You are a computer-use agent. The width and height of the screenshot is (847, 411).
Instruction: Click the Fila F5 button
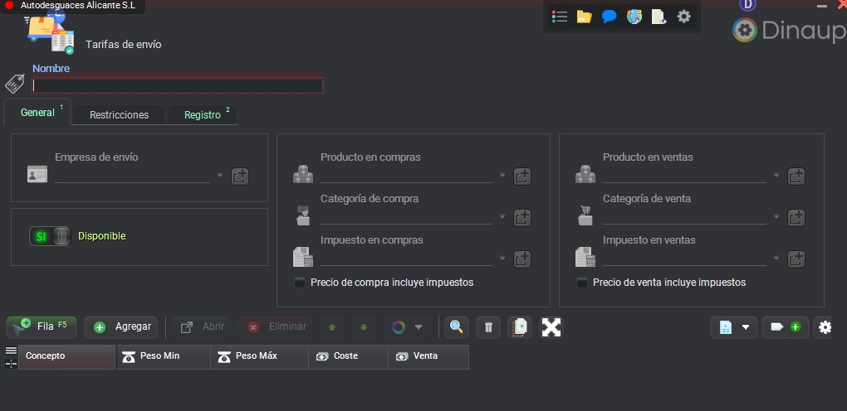pos(42,327)
